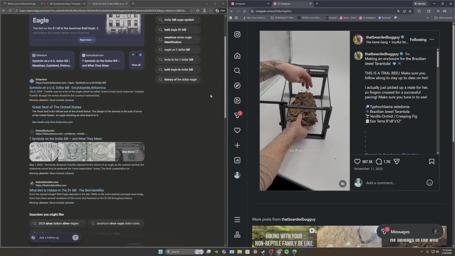Refresh the Bing page in Edge
Image resolution: width=455 pixels, height=256 pixels.
(x=10, y=11)
